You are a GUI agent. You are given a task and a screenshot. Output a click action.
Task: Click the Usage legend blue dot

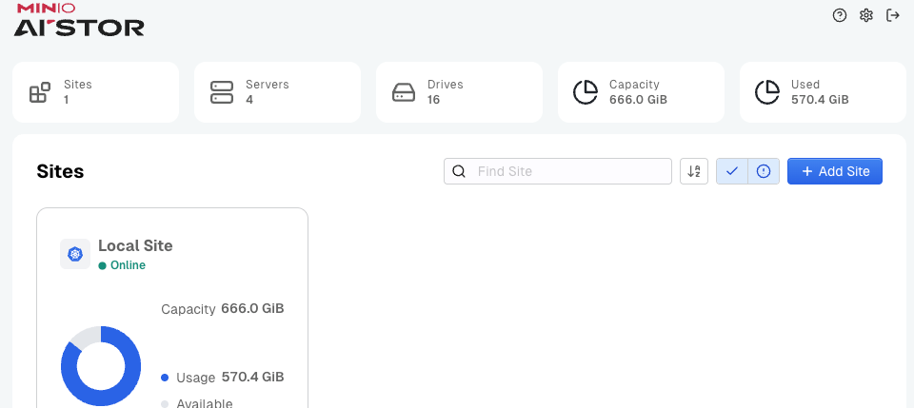(165, 378)
